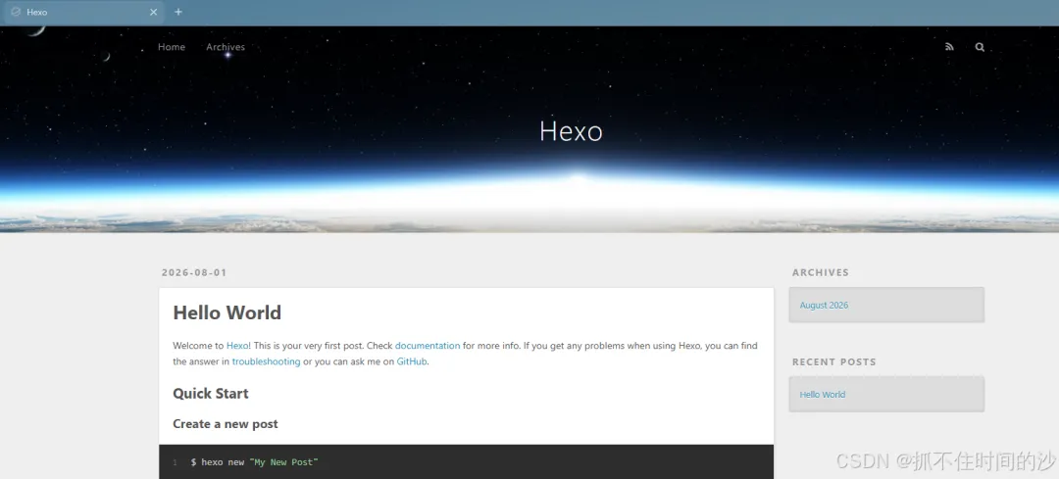The image size is (1059, 479).
Task: Open the Archives menu item
Action: 226,47
